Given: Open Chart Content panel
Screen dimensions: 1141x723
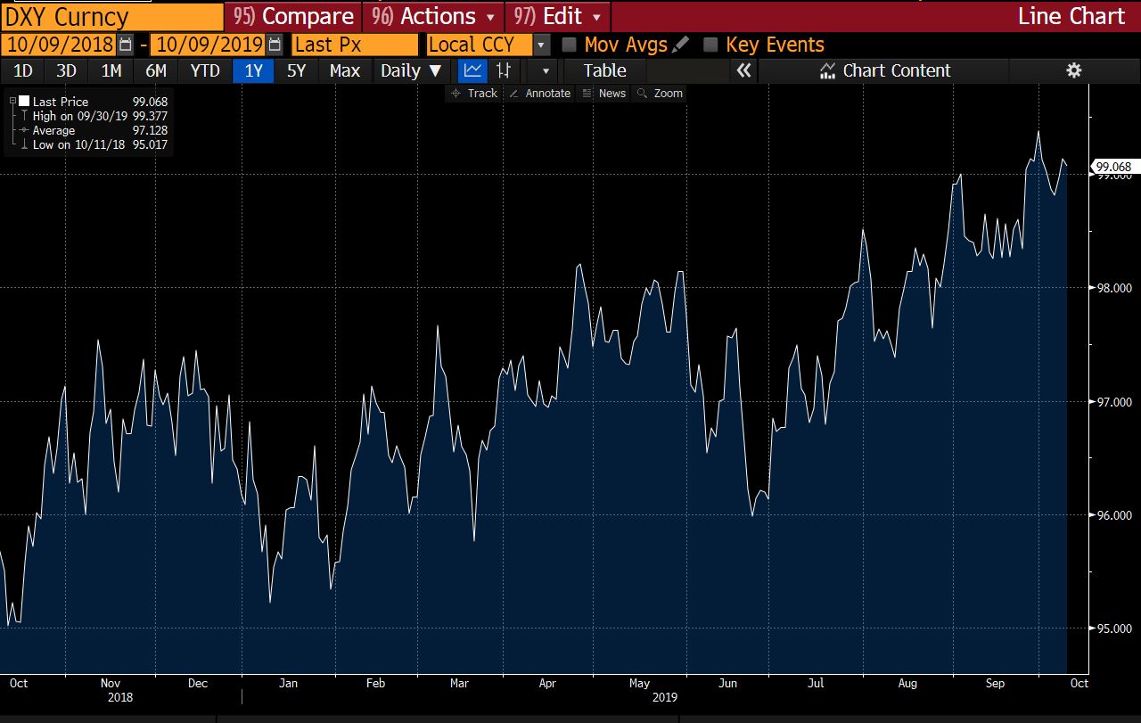Looking at the screenshot, I should (885, 70).
